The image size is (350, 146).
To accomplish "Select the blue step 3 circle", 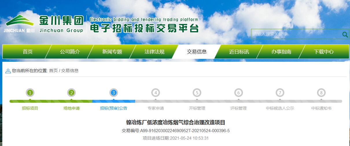I will point(114,93).
